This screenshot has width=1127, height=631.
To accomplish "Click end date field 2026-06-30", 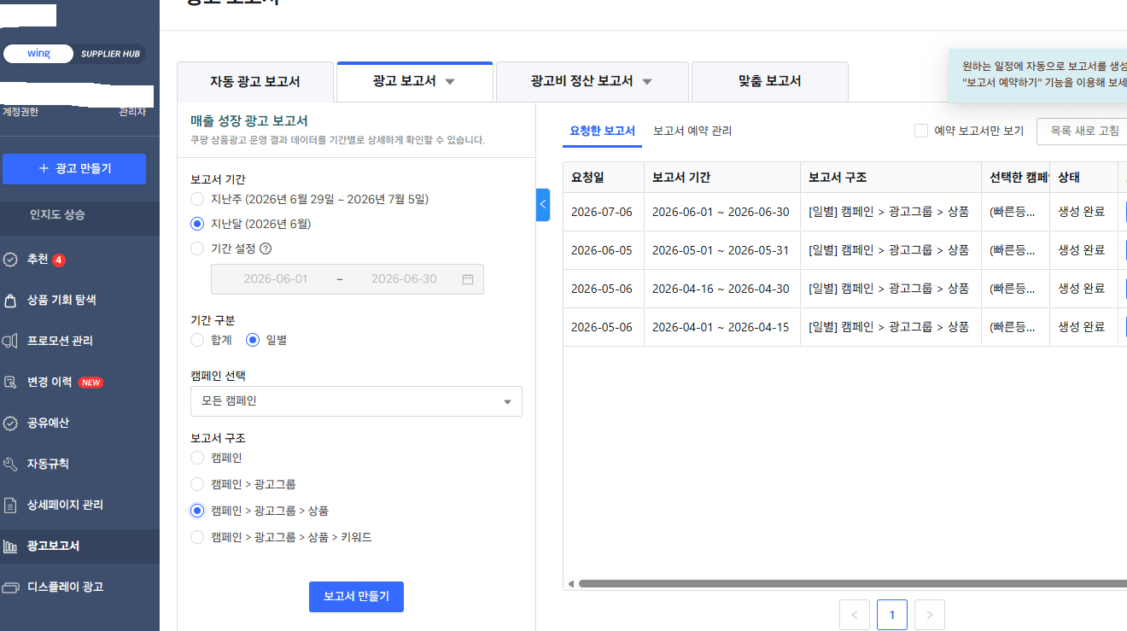I will (404, 279).
